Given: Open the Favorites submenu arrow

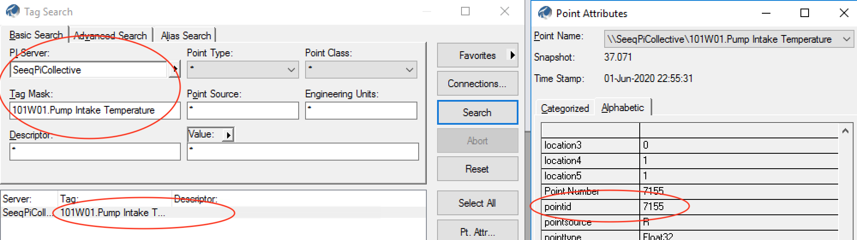Looking at the screenshot, I should point(512,55).
